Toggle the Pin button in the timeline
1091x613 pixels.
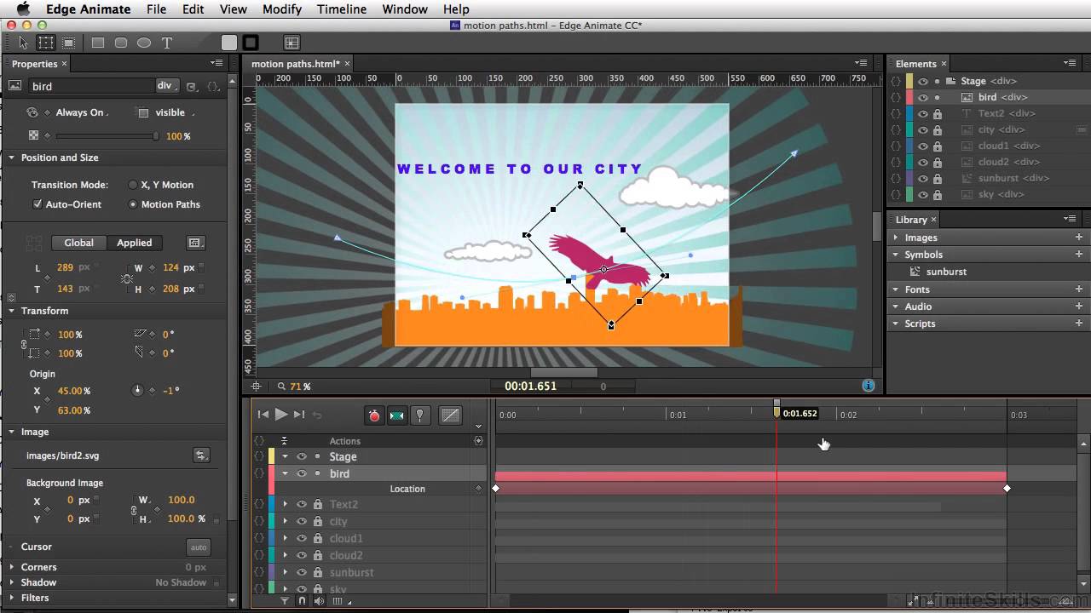coord(419,415)
